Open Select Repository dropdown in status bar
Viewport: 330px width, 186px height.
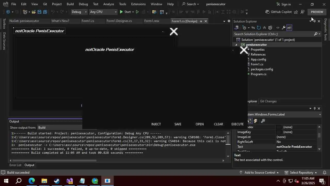click(x=301, y=173)
